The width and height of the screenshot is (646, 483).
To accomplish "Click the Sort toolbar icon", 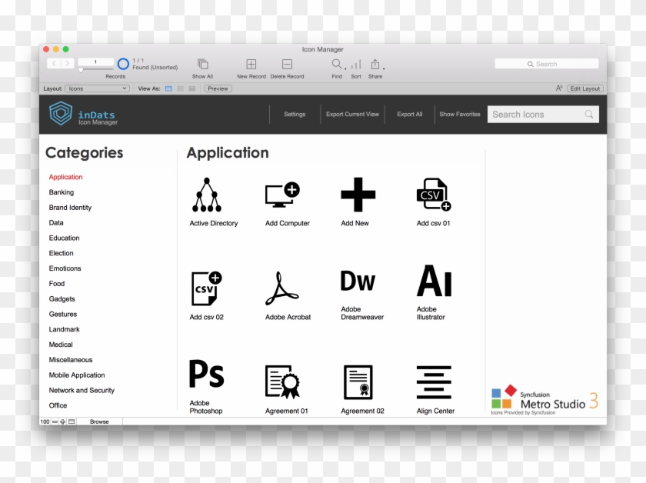I will [356, 65].
